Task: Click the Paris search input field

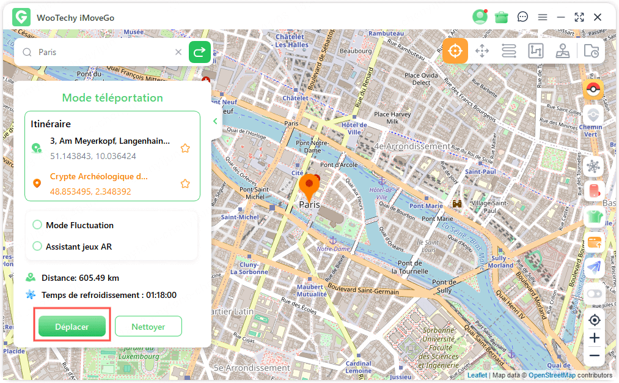Action: coord(104,53)
